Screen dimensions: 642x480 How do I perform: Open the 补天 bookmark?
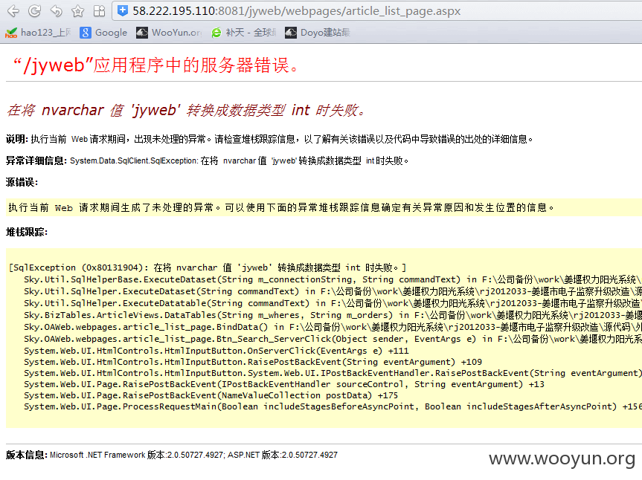pos(243,32)
